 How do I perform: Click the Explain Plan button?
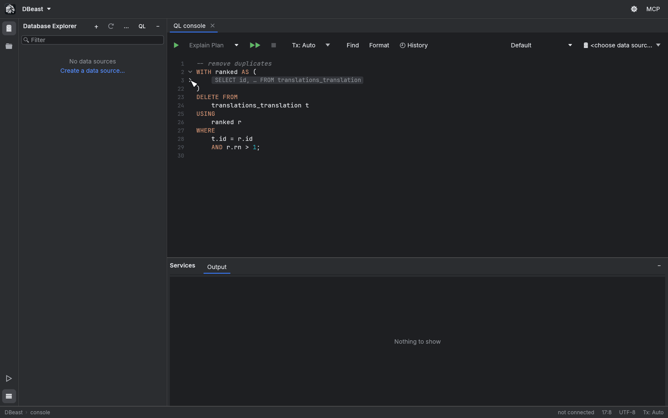coord(206,45)
